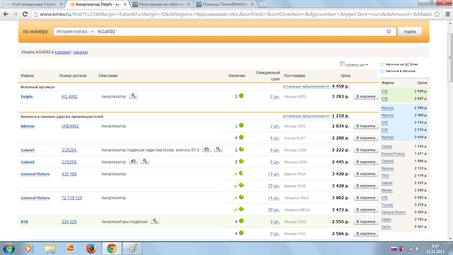453x255 pixels.
Task: Click the gear icon in the KYB 334 329 row
Action: point(155,221)
